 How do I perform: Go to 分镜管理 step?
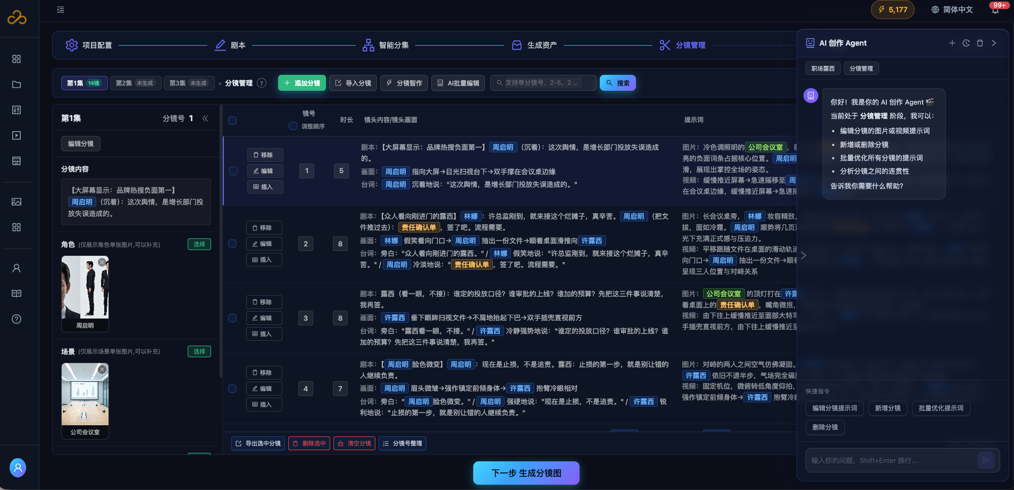pyautogui.click(x=683, y=45)
